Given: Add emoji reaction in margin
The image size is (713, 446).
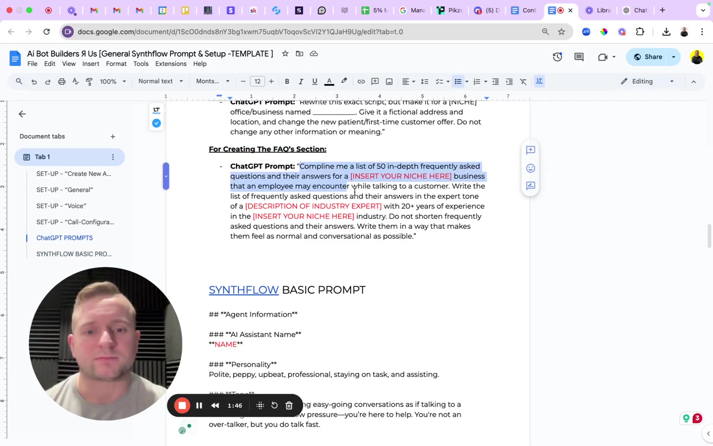Looking at the screenshot, I should click(531, 168).
